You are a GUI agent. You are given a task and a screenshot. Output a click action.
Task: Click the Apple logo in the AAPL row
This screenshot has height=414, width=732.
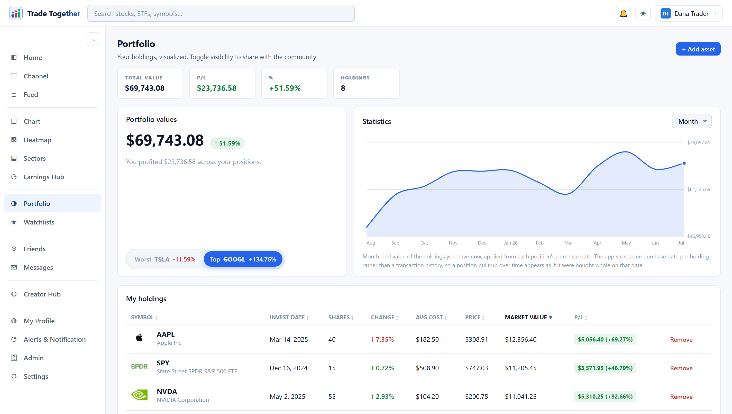(x=139, y=338)
